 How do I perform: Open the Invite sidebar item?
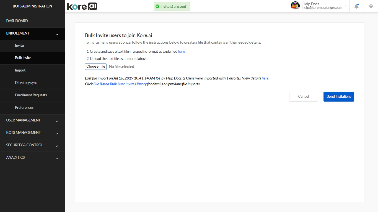pos(32,45)
